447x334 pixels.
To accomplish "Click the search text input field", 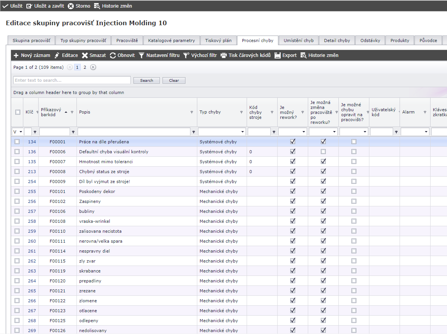I will point(72,80).
